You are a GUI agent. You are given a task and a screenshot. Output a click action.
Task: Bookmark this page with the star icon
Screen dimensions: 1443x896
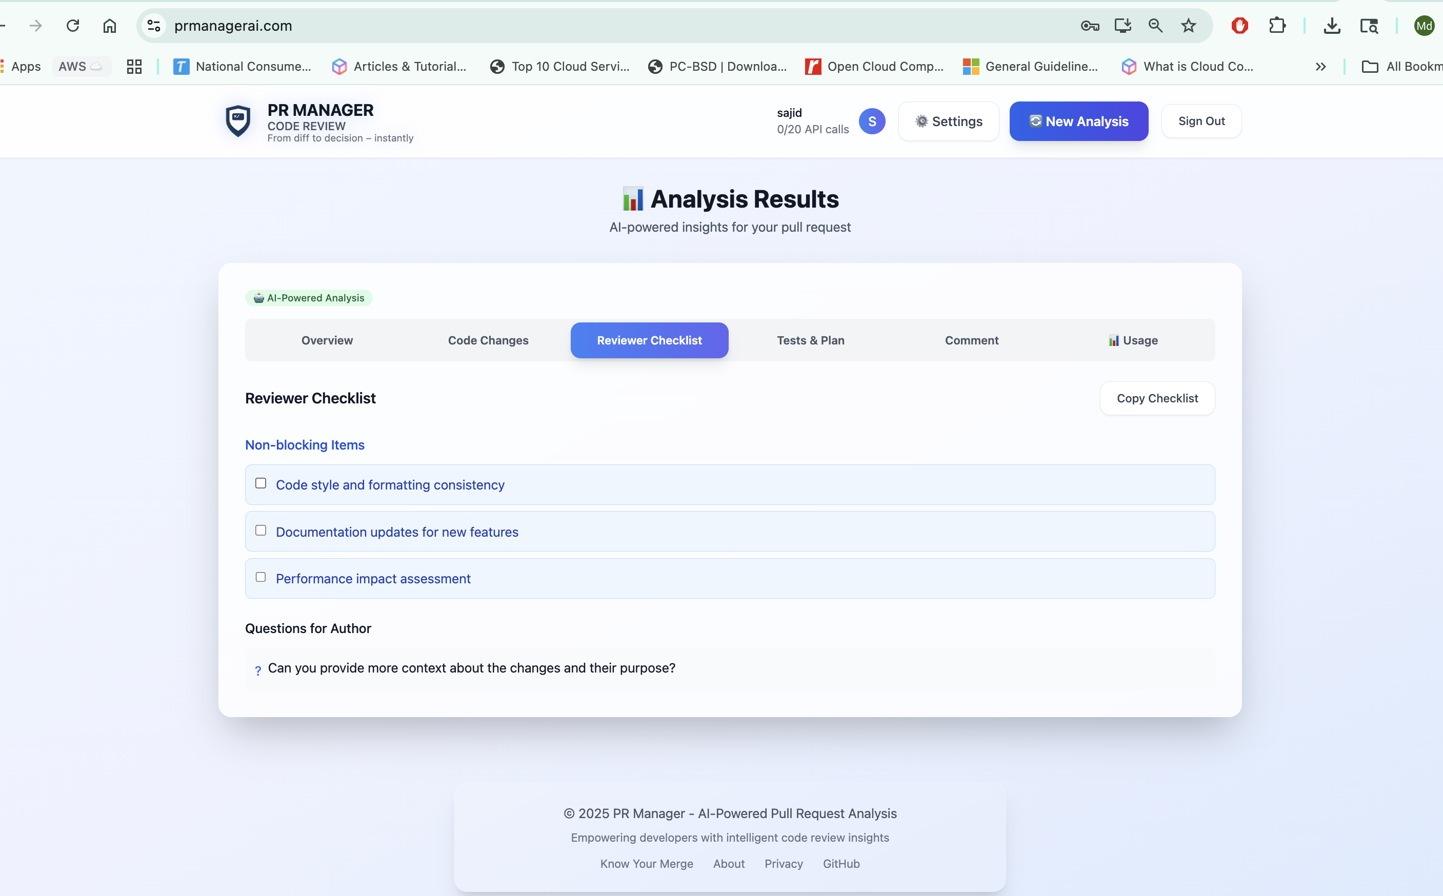click(1188, 26)
